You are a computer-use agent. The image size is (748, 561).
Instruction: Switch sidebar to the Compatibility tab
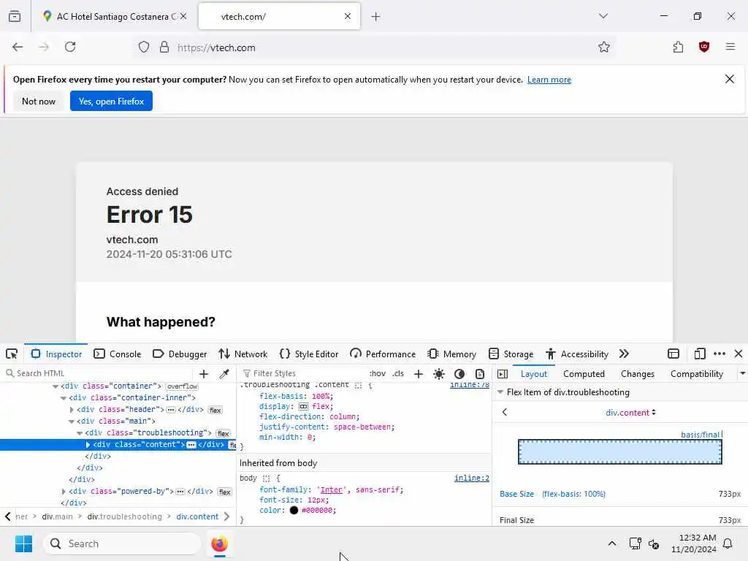pyautogui.click(x=696, y=374)
